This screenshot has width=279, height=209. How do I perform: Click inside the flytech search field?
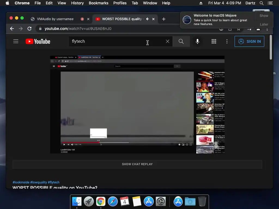(120, 41)
